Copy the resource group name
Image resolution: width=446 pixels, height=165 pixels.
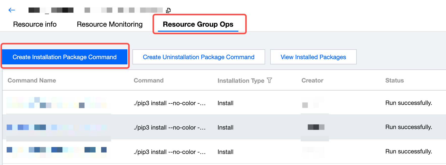click(x=169, y=10)
